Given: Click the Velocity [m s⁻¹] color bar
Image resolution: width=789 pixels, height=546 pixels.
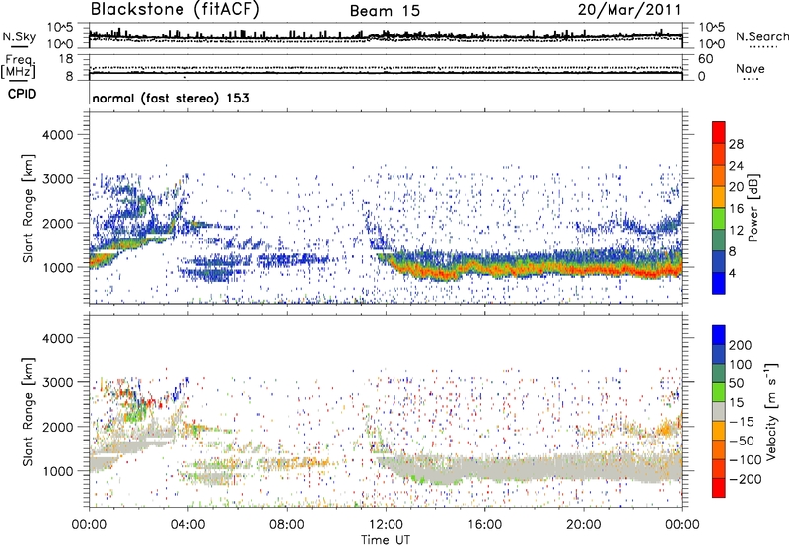Looking at the screenshot, I should click(x=719, y=411).
